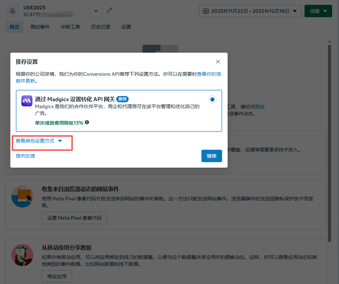Click the dataset icon beside UEE2025

[12, 11]
